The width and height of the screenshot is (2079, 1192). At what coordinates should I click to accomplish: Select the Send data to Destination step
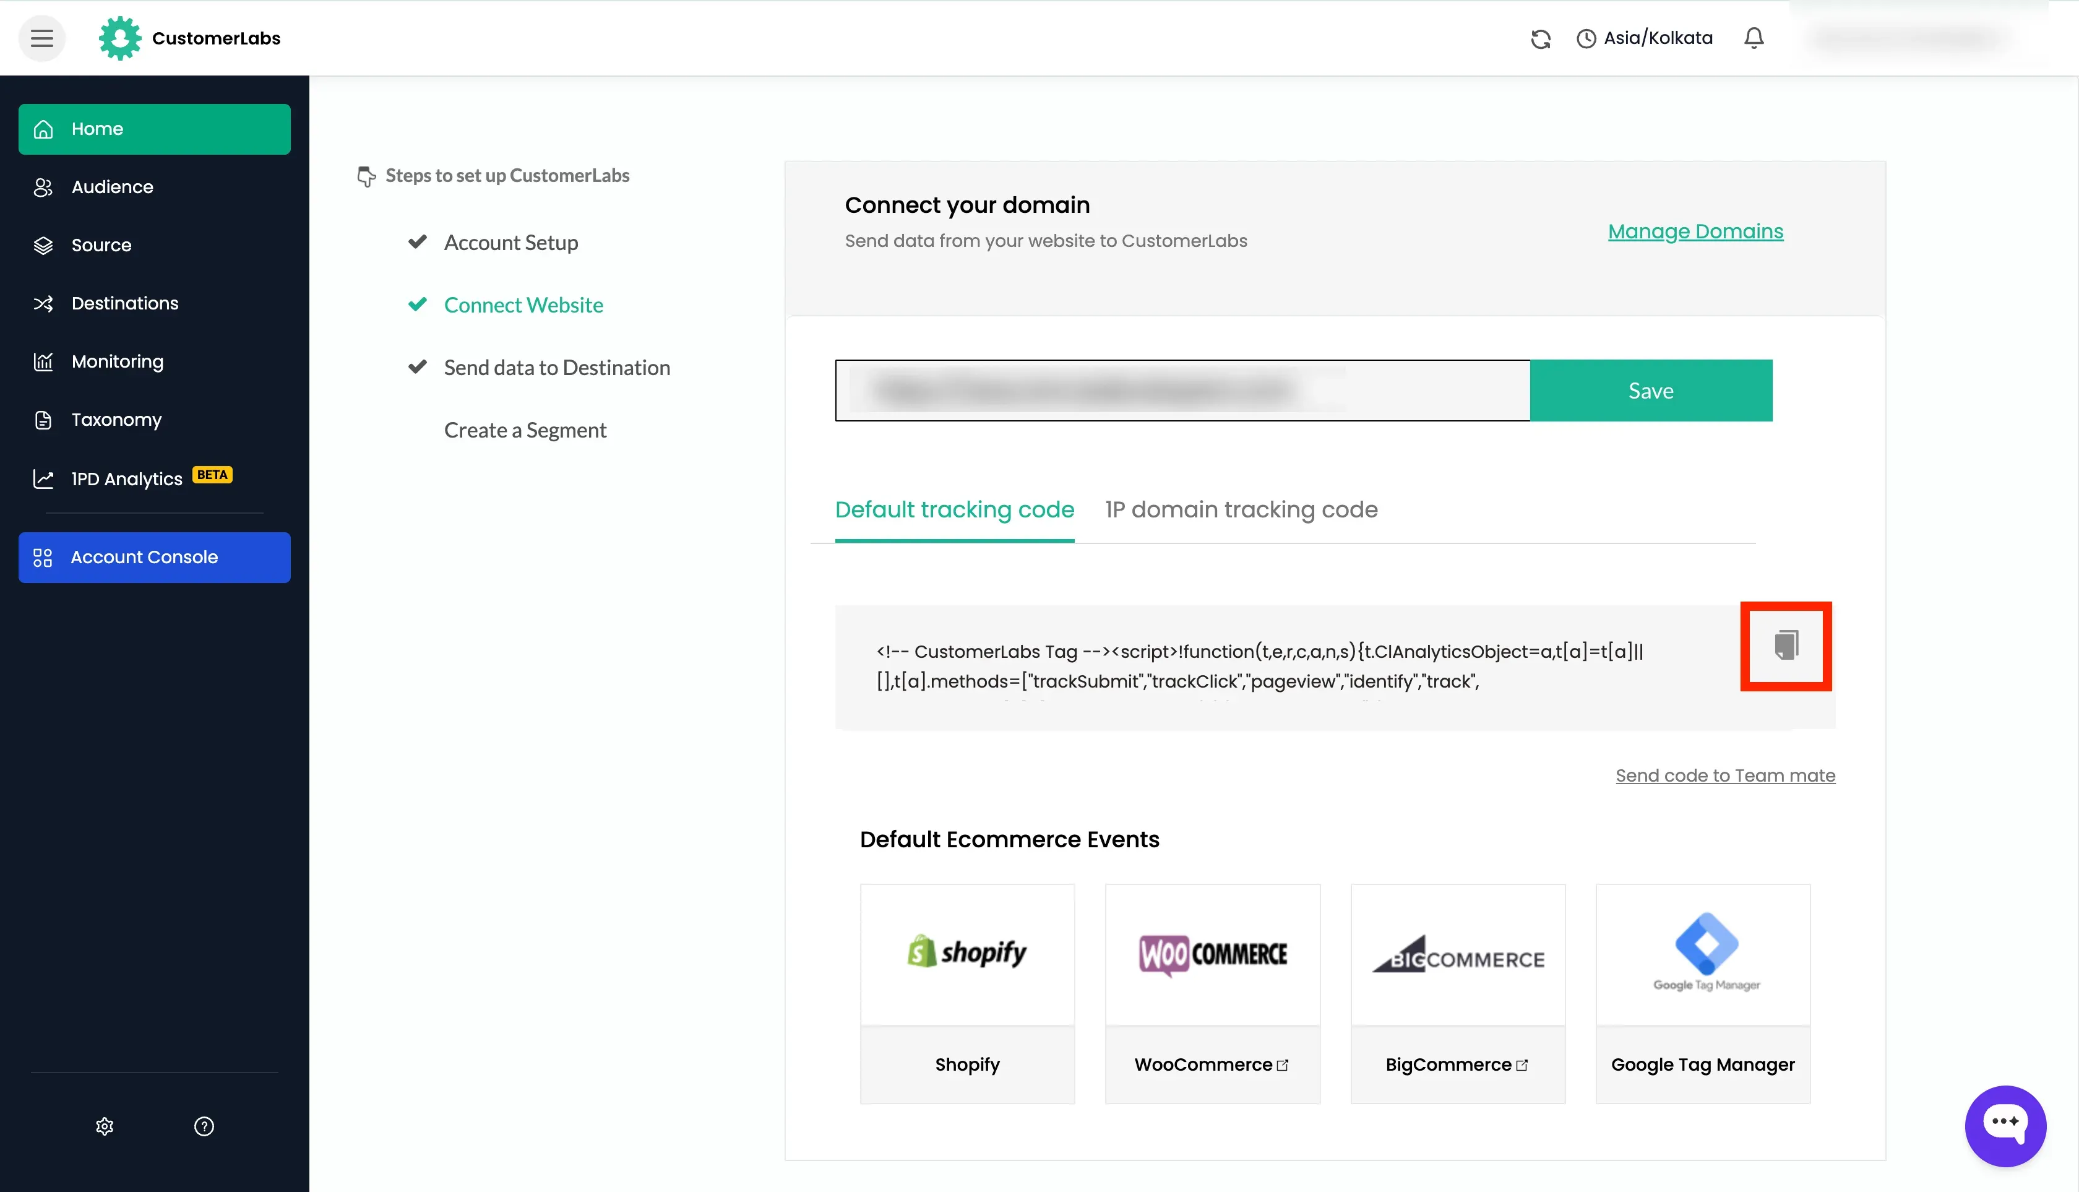(557, 368)
